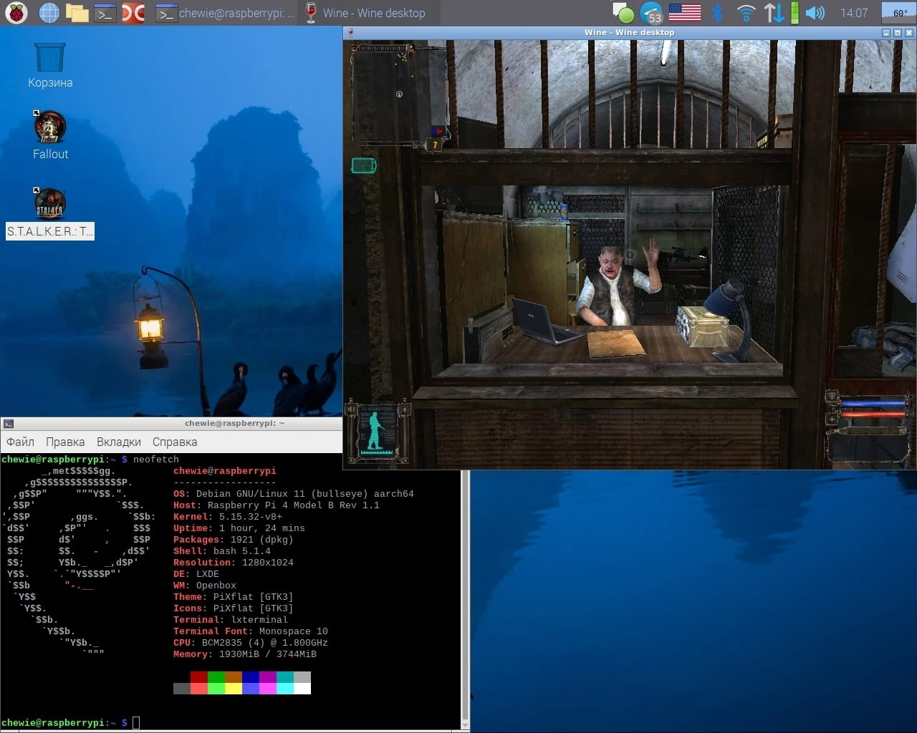Screen dimensions: 917x733
Task: Click the "Icons: PiXflat [GTK3]" line
Action: [x=234, y=608]
